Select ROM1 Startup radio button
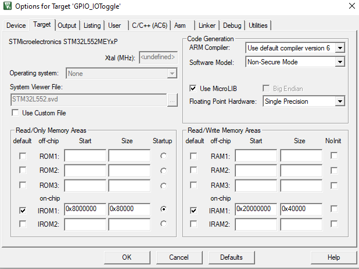Image resolution: width=359 pixels, height=269 pixels. coord(163,156)
